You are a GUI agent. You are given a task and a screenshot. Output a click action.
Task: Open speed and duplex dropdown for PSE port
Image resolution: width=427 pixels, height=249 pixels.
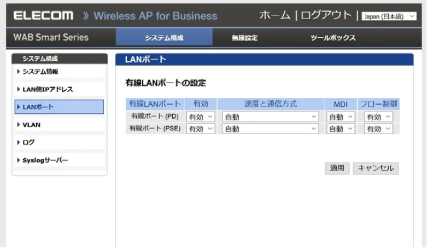point(271,129)
